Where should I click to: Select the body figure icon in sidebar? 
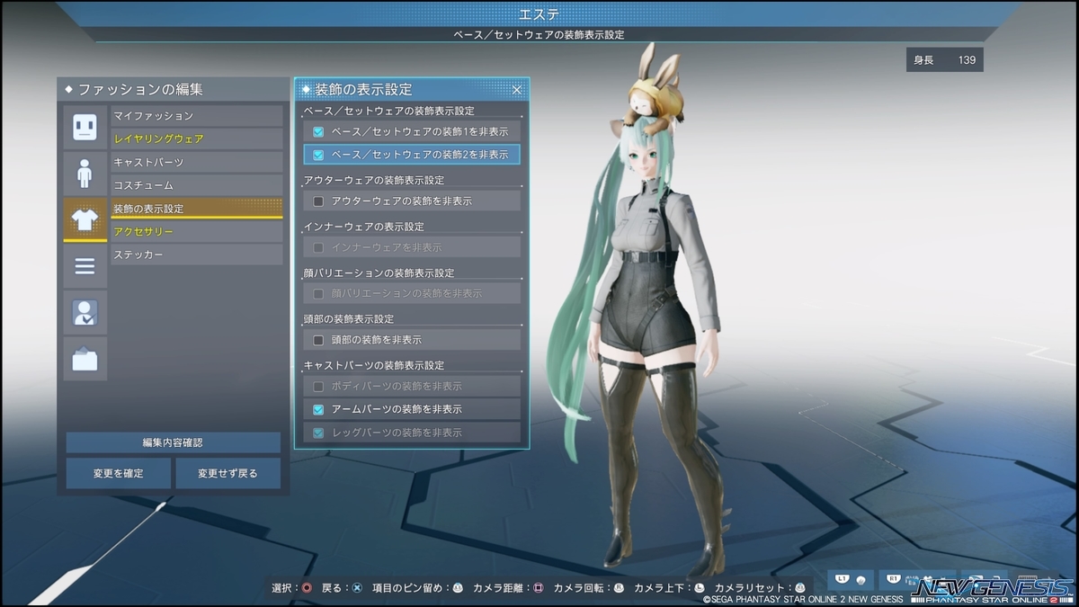click(x=85, y=173)
